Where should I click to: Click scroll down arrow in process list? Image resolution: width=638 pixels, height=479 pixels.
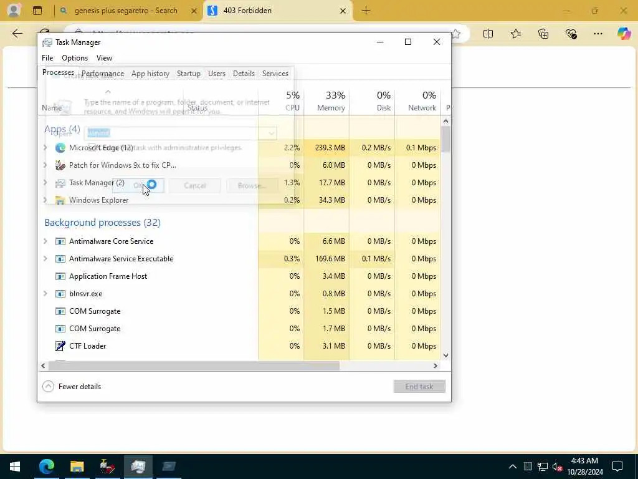point(445,355)
